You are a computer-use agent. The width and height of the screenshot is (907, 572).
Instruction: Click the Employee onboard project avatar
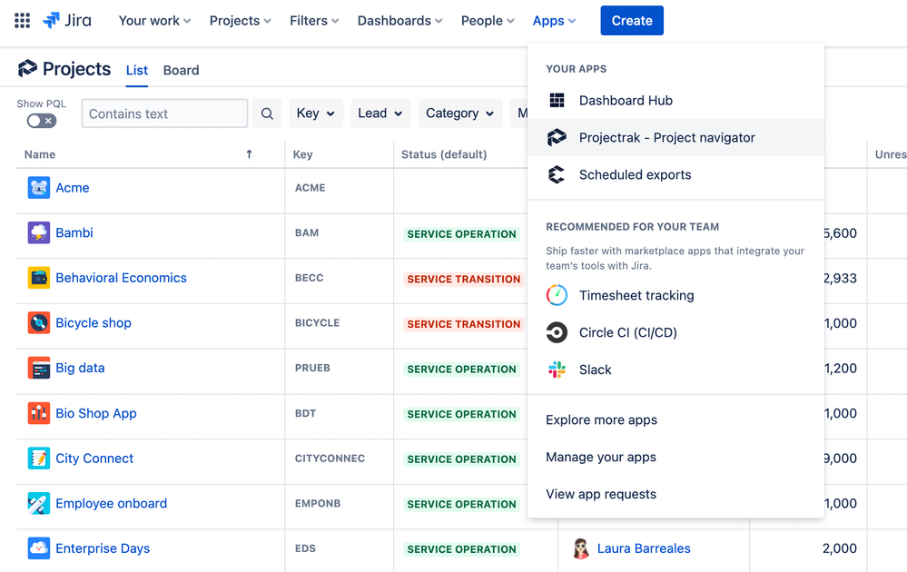(x=39, y=503)
